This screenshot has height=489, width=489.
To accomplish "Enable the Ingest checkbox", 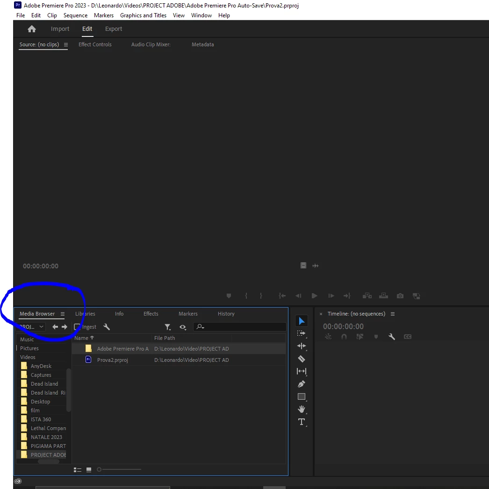I will (77, 327).
